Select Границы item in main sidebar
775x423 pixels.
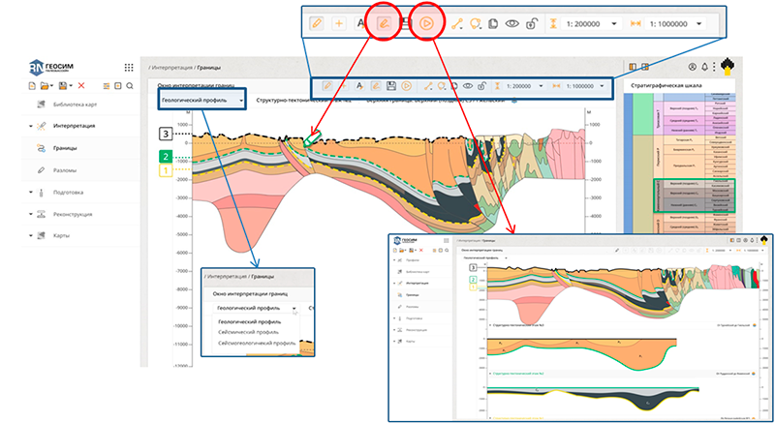click(65, 148)
